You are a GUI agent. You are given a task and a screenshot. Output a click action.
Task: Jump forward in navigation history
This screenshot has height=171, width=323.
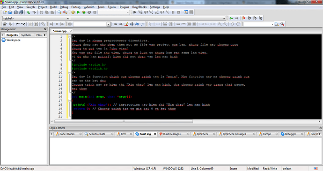pyautogui.click(x=237, y=18)
